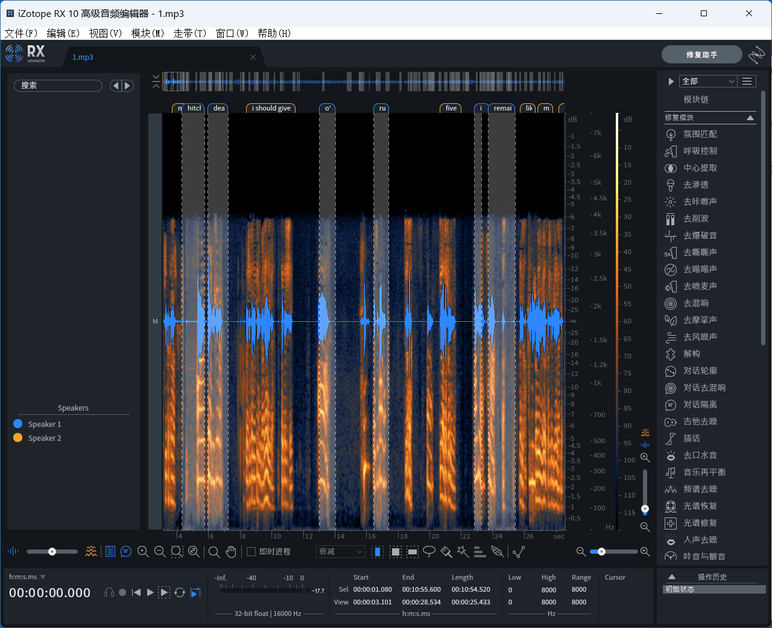The height and width of the screenshot is (628, 772).
Task: Open the 文件(F) menu
Action: (x=21, y=33)
